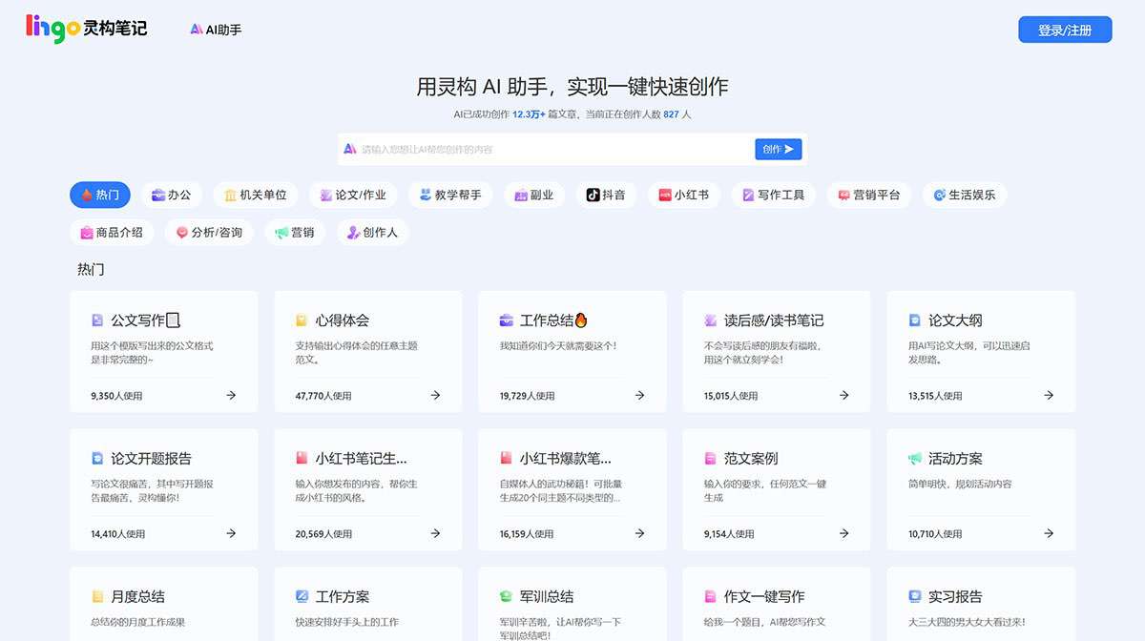This screenshot has width=1145, height=641.
Task: Click the 小红书笔记生... card icon
Action: (302, 458)
